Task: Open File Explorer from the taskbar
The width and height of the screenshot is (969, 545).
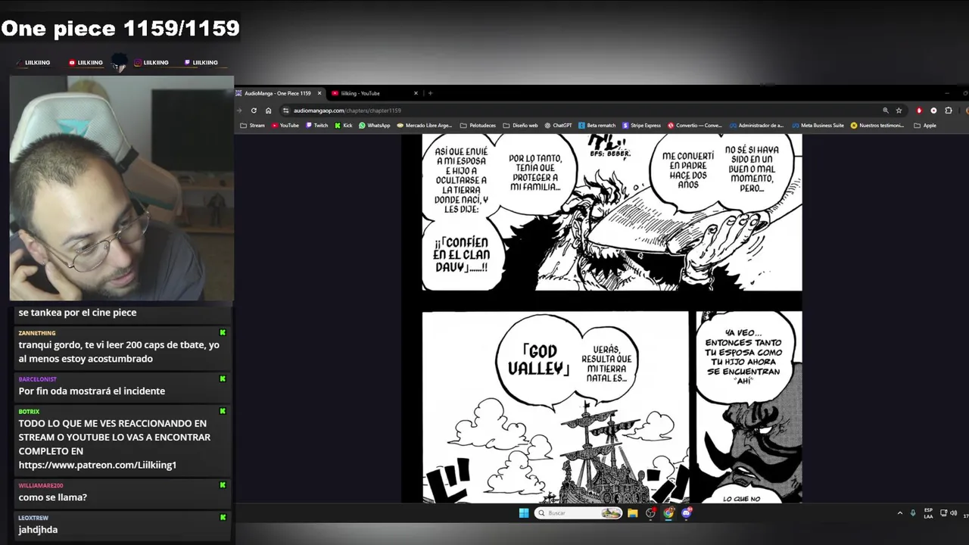Action: [x=632, y=513]
